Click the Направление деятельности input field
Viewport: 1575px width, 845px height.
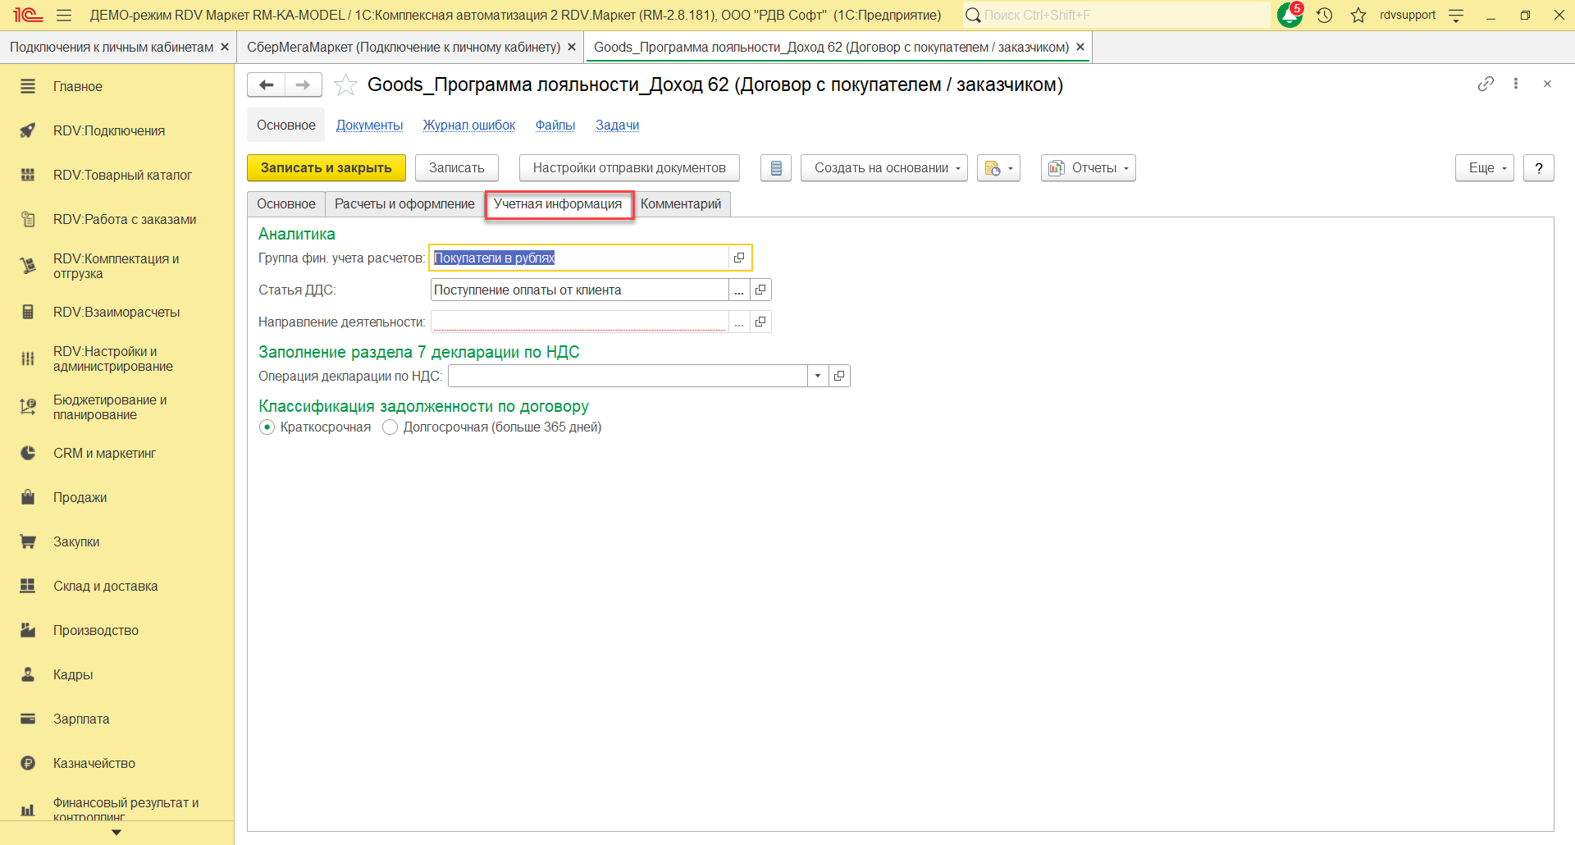(579, 322)
